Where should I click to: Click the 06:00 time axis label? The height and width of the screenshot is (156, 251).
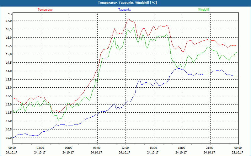coord(69,148)
